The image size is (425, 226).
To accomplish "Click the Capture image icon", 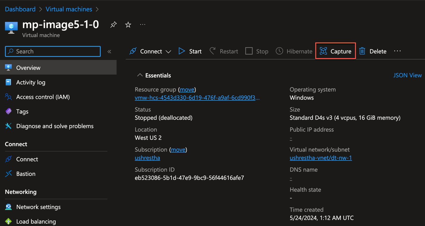I will click(323, 51).
